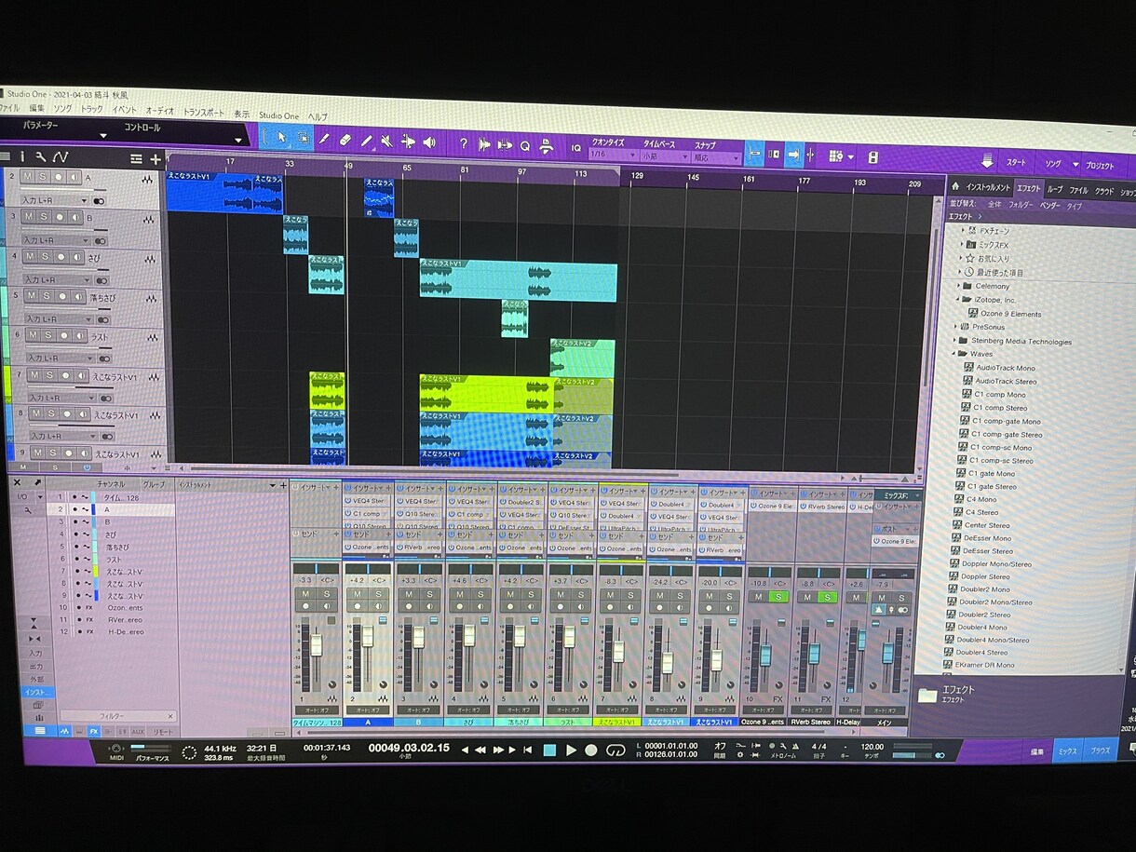Click the Q quantize icon in toolbar

click(x=525, y=145)
